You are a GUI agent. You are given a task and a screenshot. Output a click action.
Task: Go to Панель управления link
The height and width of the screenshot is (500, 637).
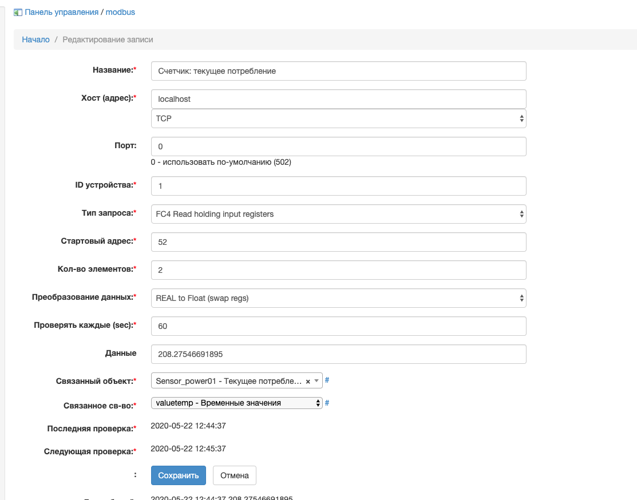point(64,12)
